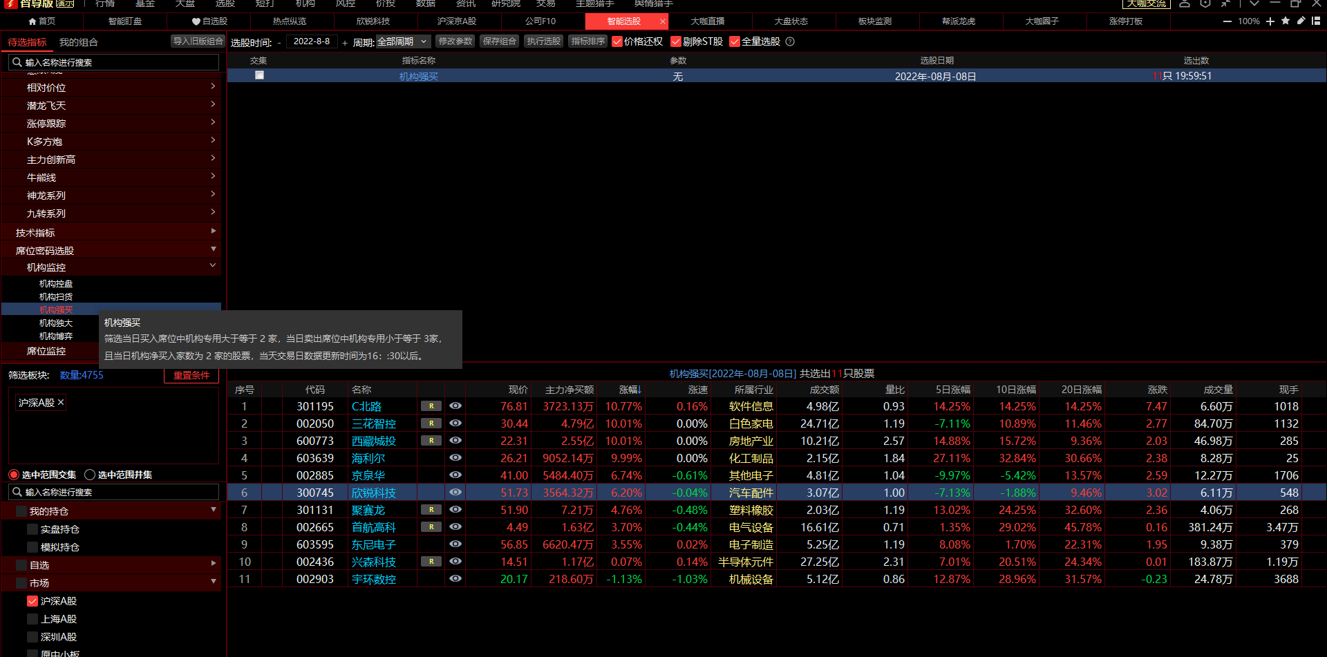The width and height of the screenshot is (1327, 657).
Task: Close the 智能选股 tab
Action: [663, 21]
